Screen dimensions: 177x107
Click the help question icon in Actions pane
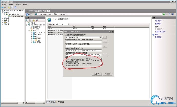(153, 35)
